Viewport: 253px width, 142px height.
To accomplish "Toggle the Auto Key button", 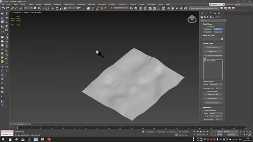I will click(x=219, y=132).
